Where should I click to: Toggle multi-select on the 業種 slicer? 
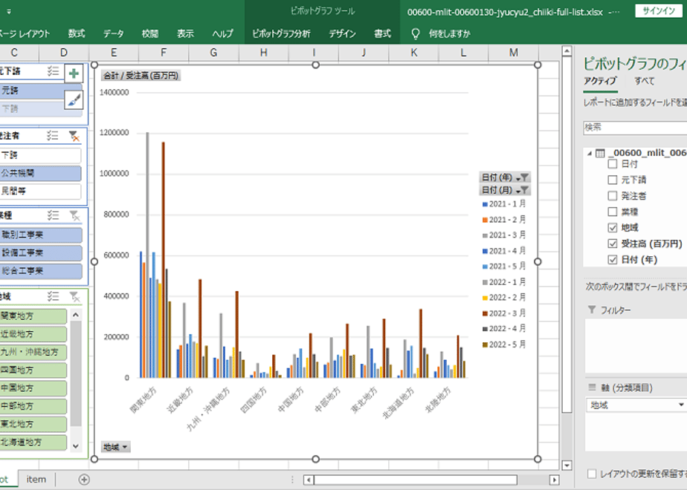[x=53, y=215]
